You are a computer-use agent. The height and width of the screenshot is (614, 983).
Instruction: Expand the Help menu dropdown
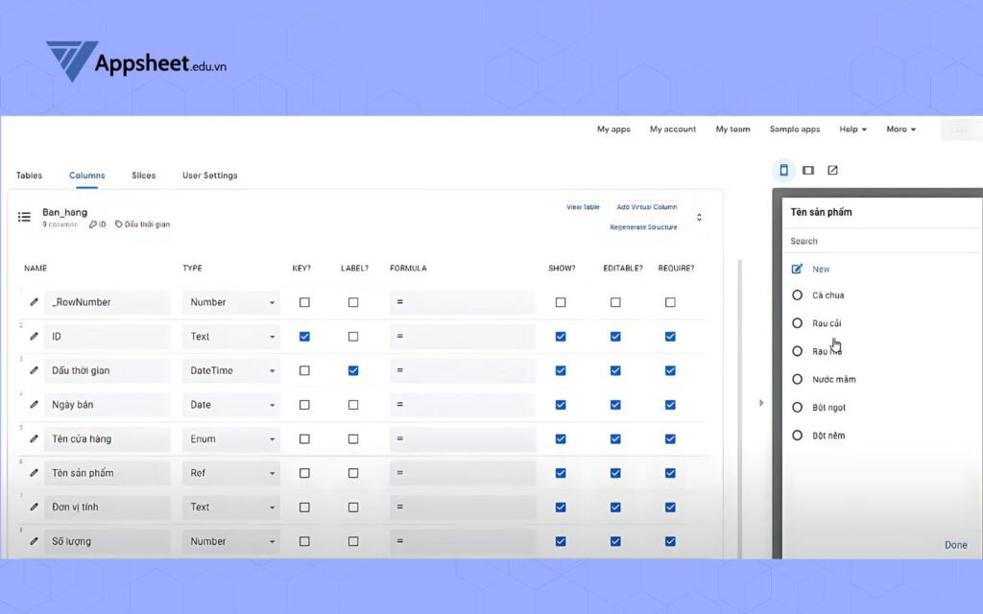coord(852,130)
